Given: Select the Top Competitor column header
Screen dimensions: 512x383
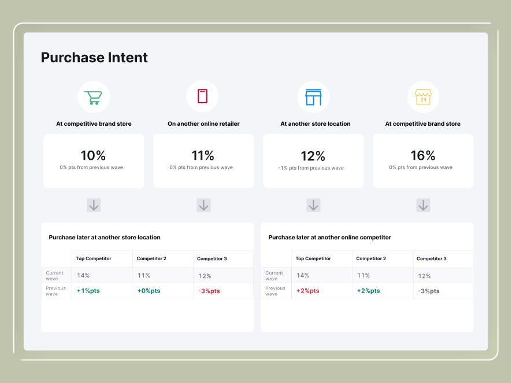Looking at the screenshot, I should pos(94,258).
